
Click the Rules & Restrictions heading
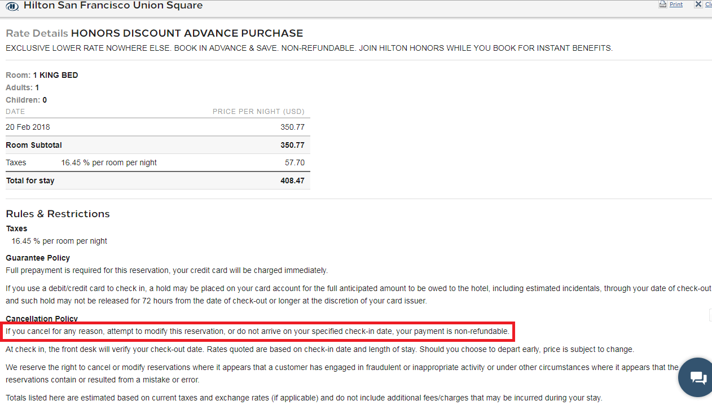[58, 214]
